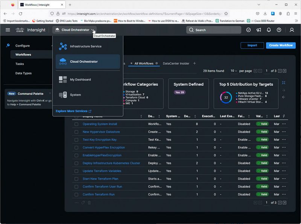The height and width of the screenshot is (224, 301).
Task: Collapse the Cloud Orchestrator service dropdown
Action: point(74,30)
